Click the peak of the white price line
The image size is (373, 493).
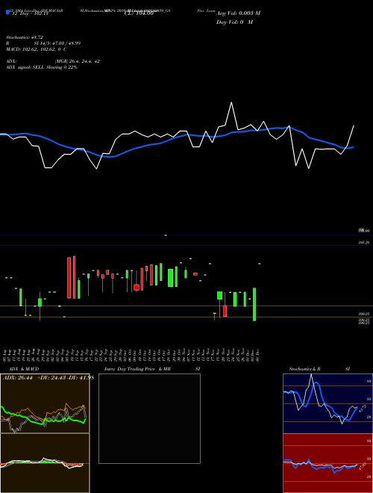click(232, 102)
